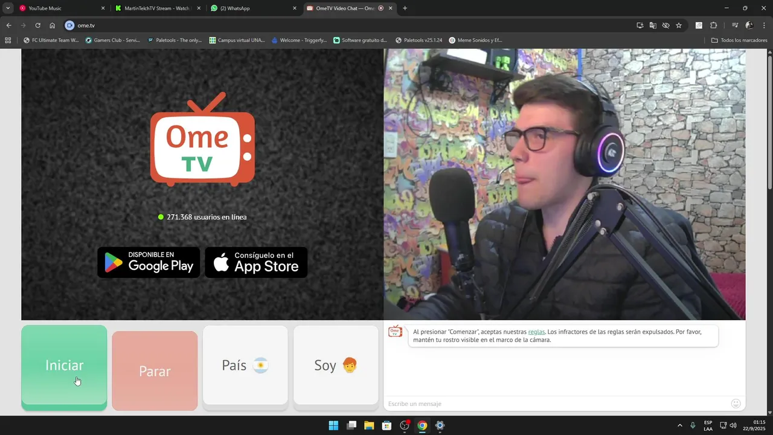
Task: Open the volume tray icon
Action: point(733,425)
